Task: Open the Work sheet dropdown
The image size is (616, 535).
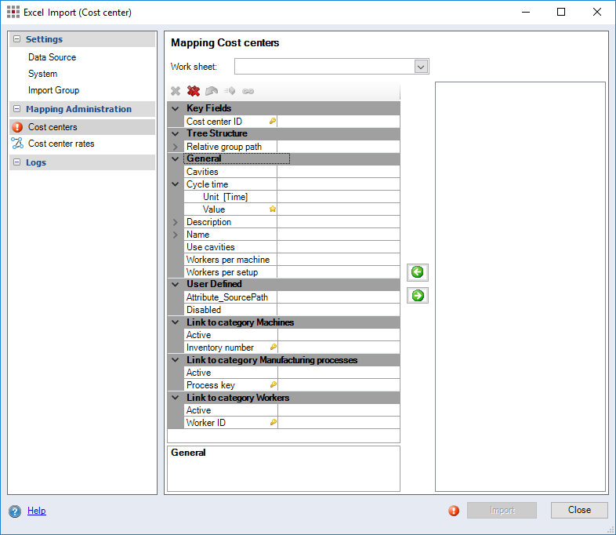Action: [x=421, y=67]
